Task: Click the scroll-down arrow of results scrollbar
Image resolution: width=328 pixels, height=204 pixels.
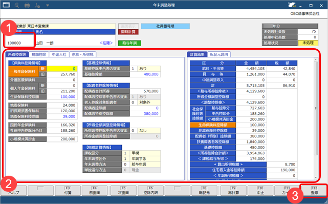Action: coord(316,178)
